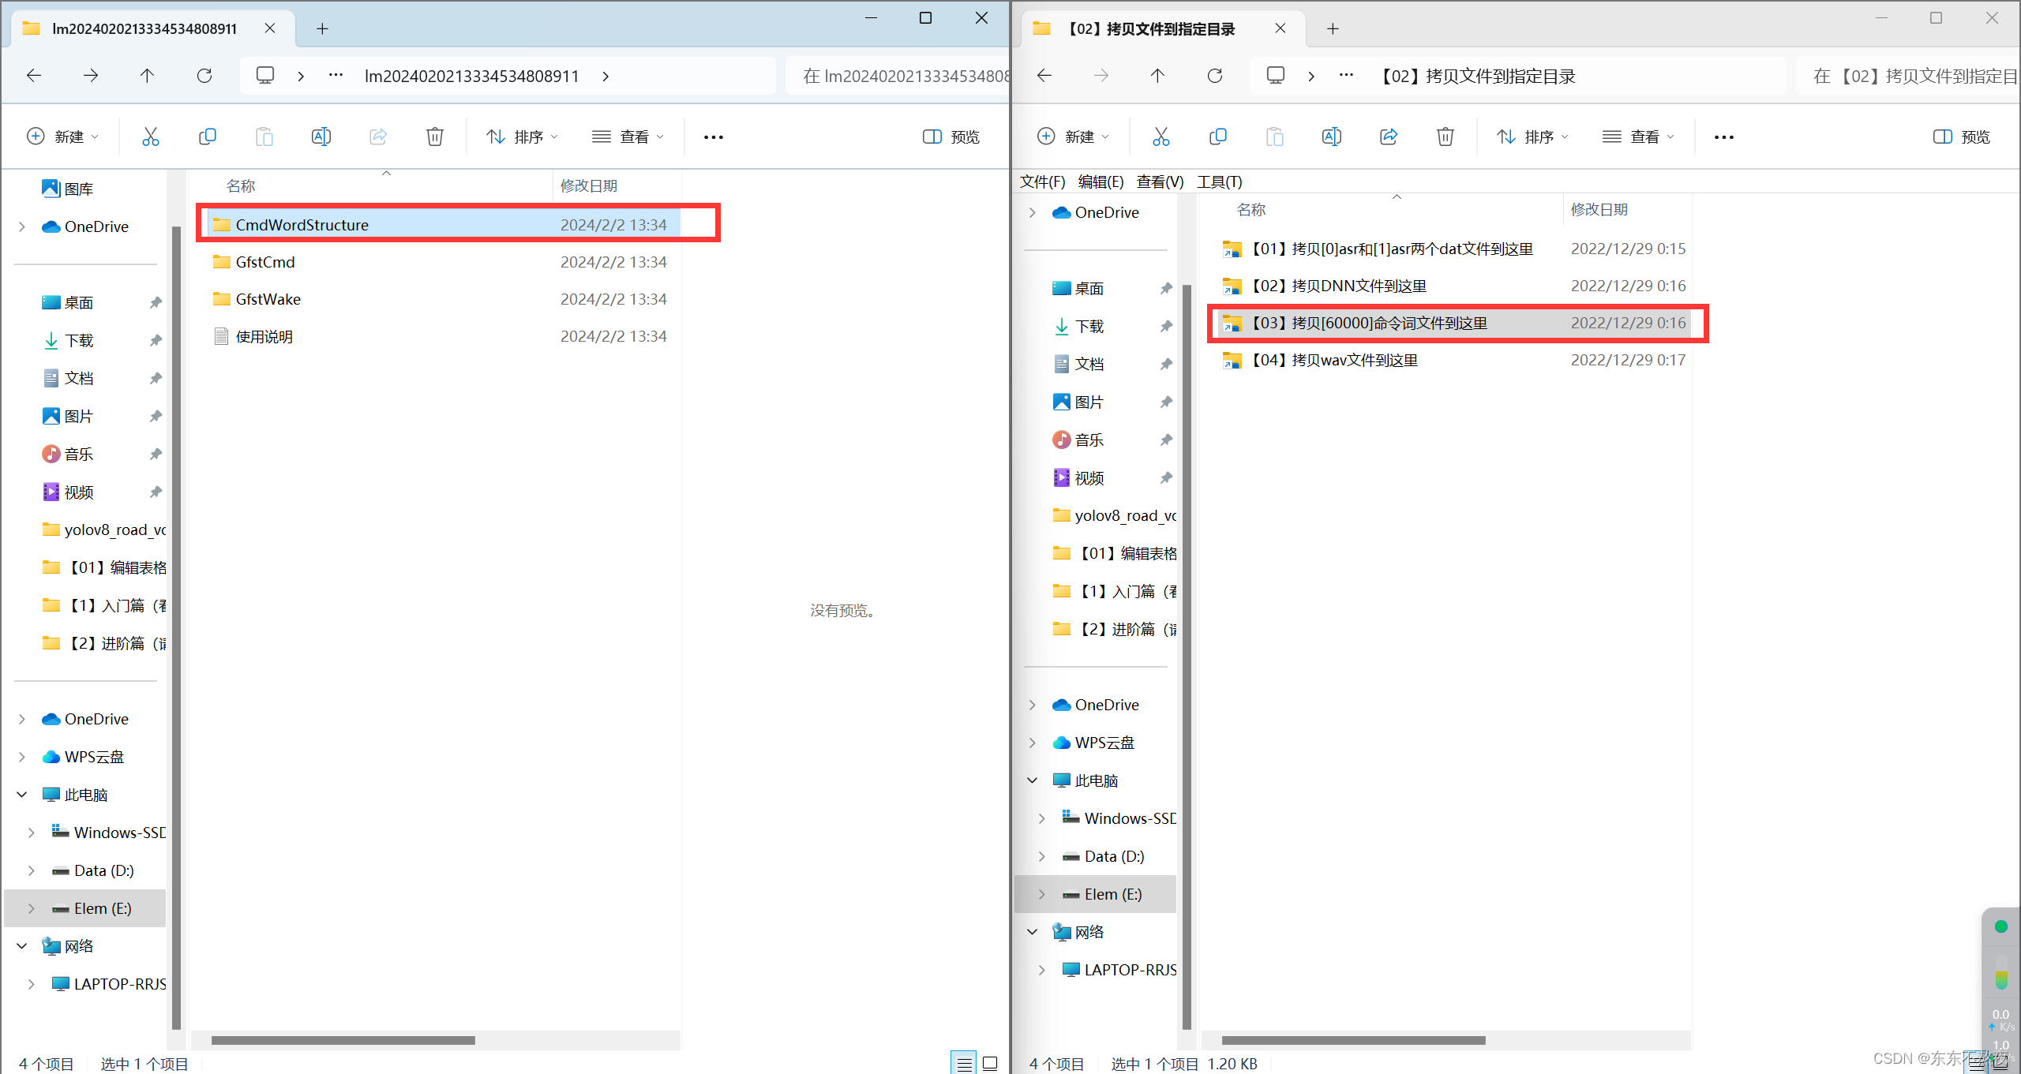The height and width of the screenshot is (1074, 2021).
Task: Click Copy icon in right window toolbar
Action: (1217, 137)
